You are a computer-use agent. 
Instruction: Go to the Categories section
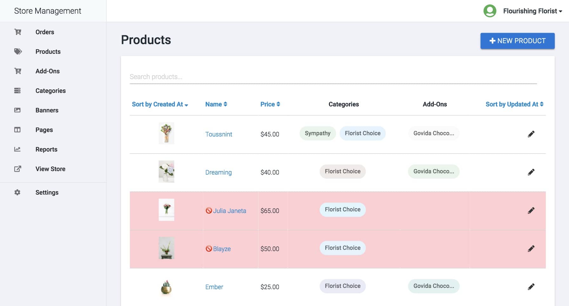pyautogui.click(x=50, y=91)
